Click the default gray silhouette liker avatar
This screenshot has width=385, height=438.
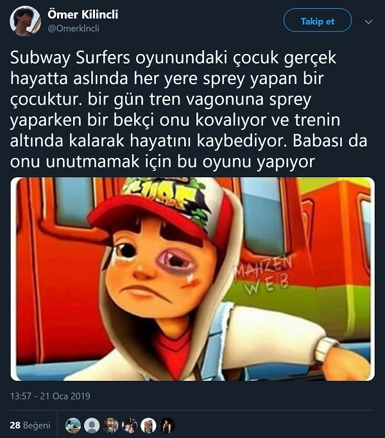click(92, 426)
